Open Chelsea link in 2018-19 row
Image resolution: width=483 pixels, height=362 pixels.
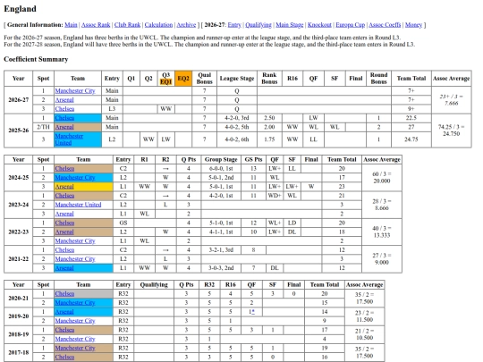64,330
